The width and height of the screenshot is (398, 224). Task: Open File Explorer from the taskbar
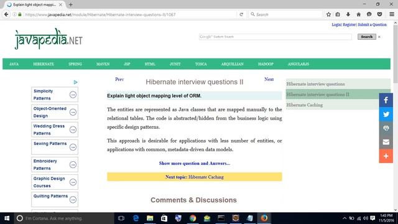pyautogui.click(x=150, y=218)
